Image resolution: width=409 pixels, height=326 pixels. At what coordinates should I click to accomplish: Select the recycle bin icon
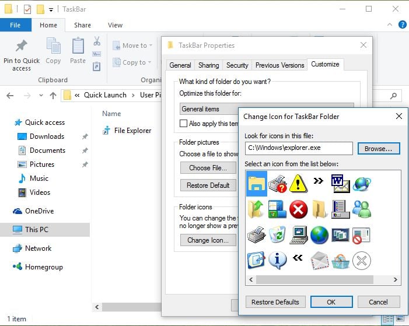[277, 234]
